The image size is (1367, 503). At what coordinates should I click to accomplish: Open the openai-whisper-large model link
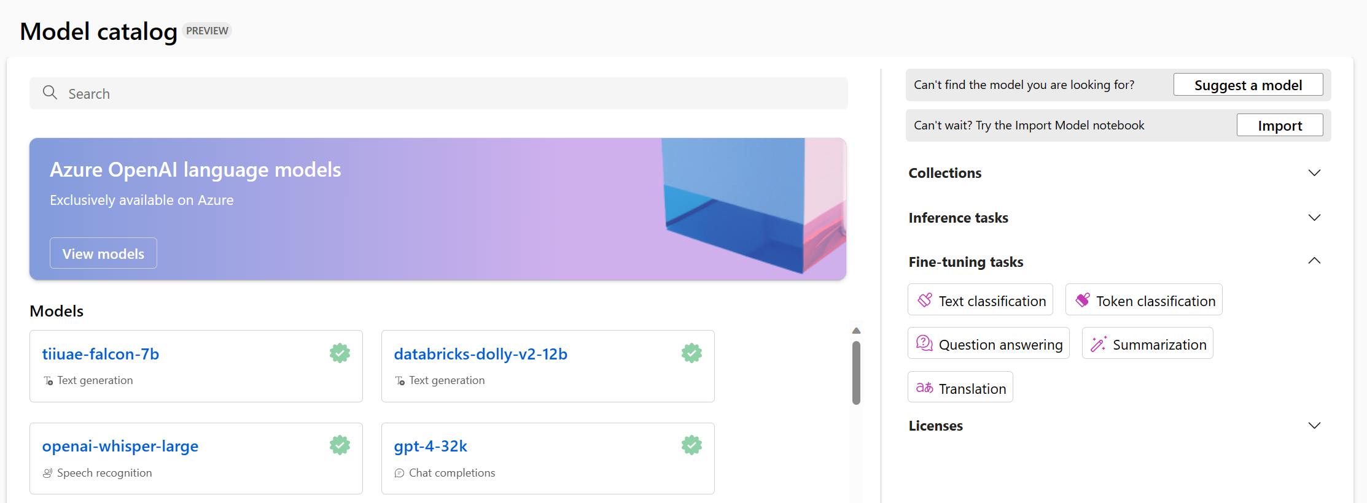120,446
